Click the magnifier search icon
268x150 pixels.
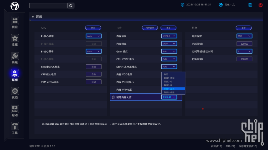[x=71, y=6]
